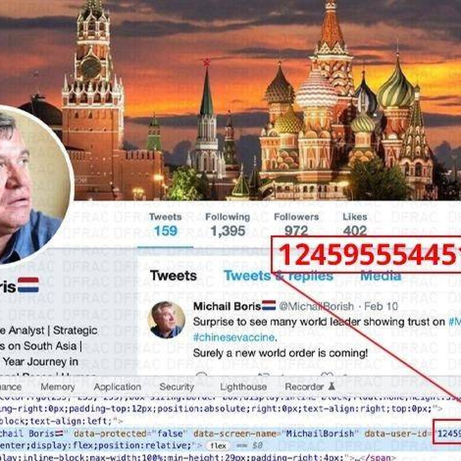View the Followers 972 list
461x461 pixels.
296,224
